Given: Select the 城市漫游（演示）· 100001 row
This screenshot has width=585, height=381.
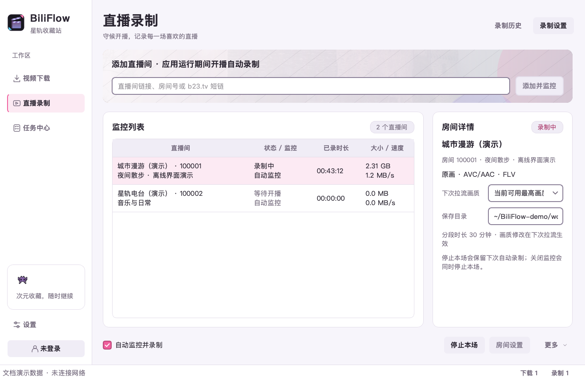Looking at the screenshot, I should pos(263,171).
